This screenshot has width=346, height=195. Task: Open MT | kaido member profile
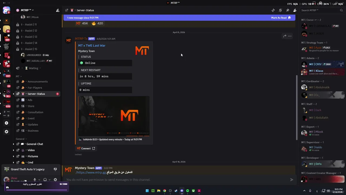click(x=322, y=148)
